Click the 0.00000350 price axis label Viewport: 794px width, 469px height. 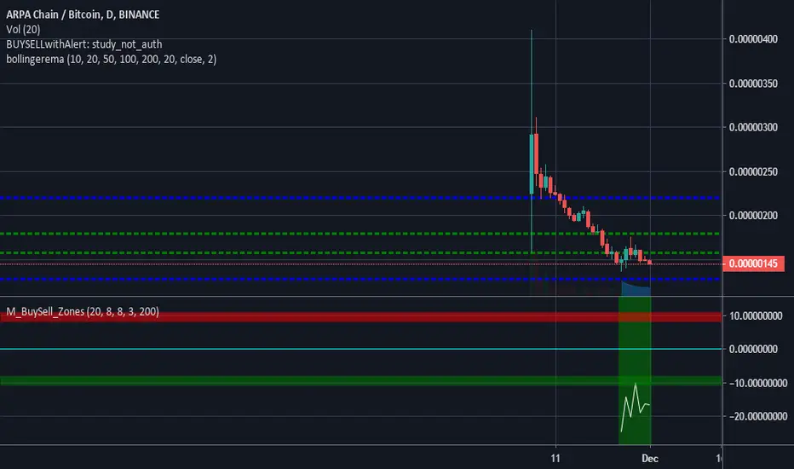[753, 84]
